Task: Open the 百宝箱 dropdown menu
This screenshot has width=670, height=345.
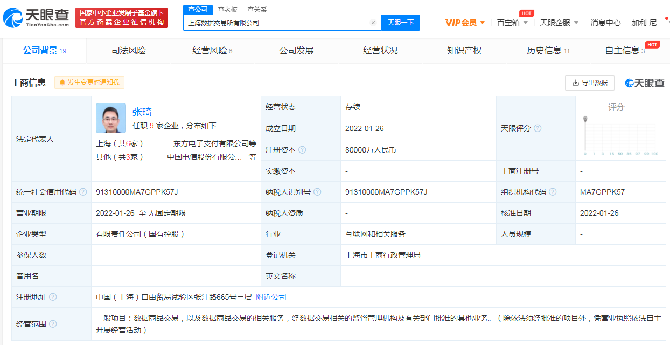Action: tap(512, 23)
